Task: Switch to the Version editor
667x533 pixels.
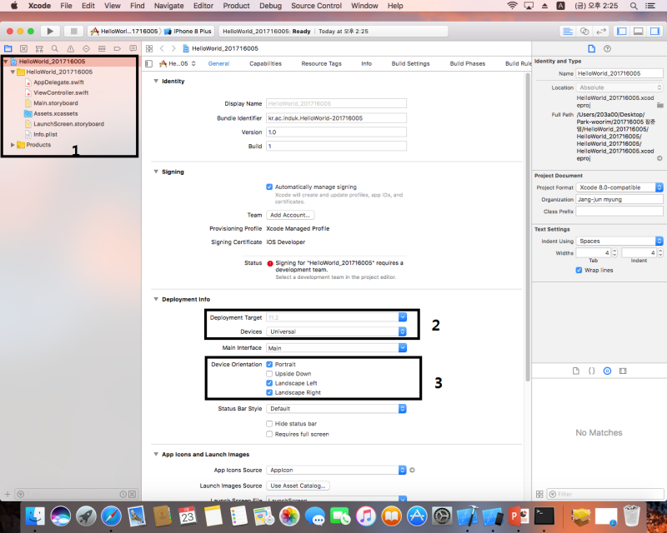Action: tap(601, 31)
